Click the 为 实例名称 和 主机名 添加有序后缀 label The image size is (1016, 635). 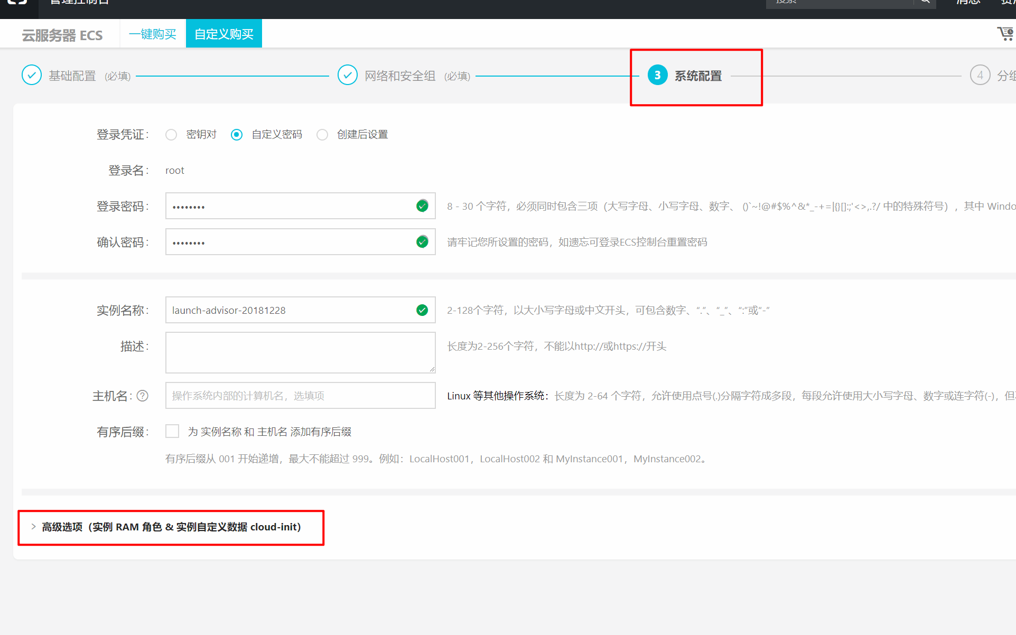(x=269, y=432)
